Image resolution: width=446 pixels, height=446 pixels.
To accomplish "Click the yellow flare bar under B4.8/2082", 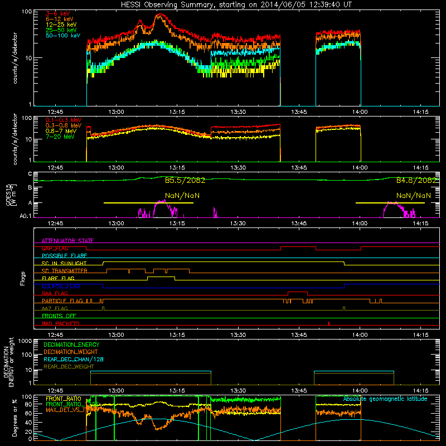I will [390, 203].
